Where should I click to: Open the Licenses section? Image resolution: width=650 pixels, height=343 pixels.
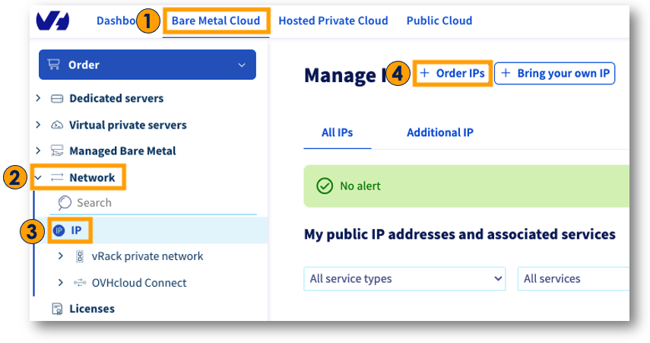pyautogui.click(x=92, y=309)
